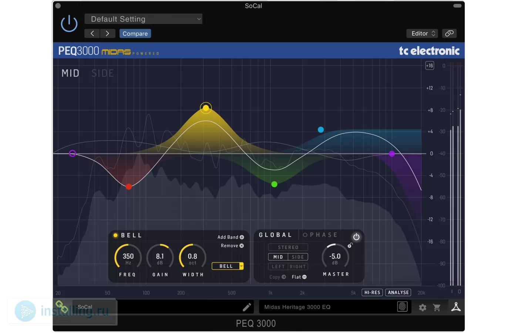The image size is (518, 333).
Task: Click Remove band x icon
Action: 242,246
